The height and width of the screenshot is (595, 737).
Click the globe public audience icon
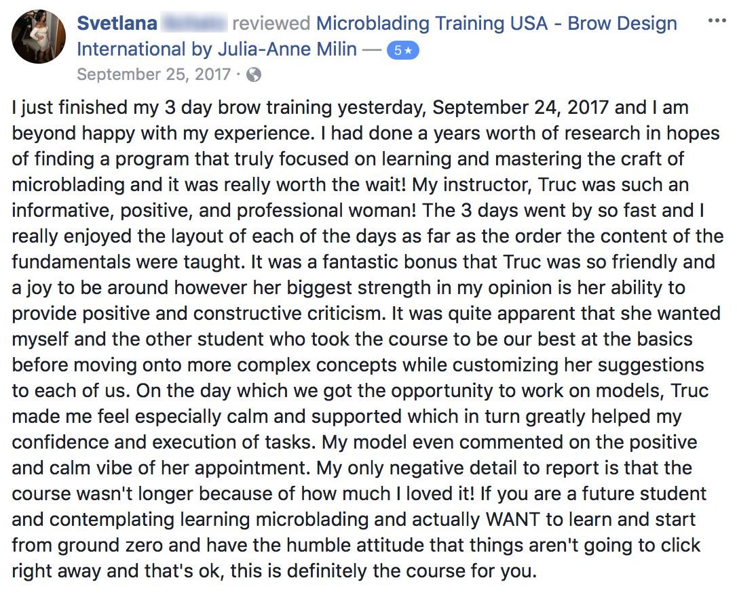coord(253,75)
